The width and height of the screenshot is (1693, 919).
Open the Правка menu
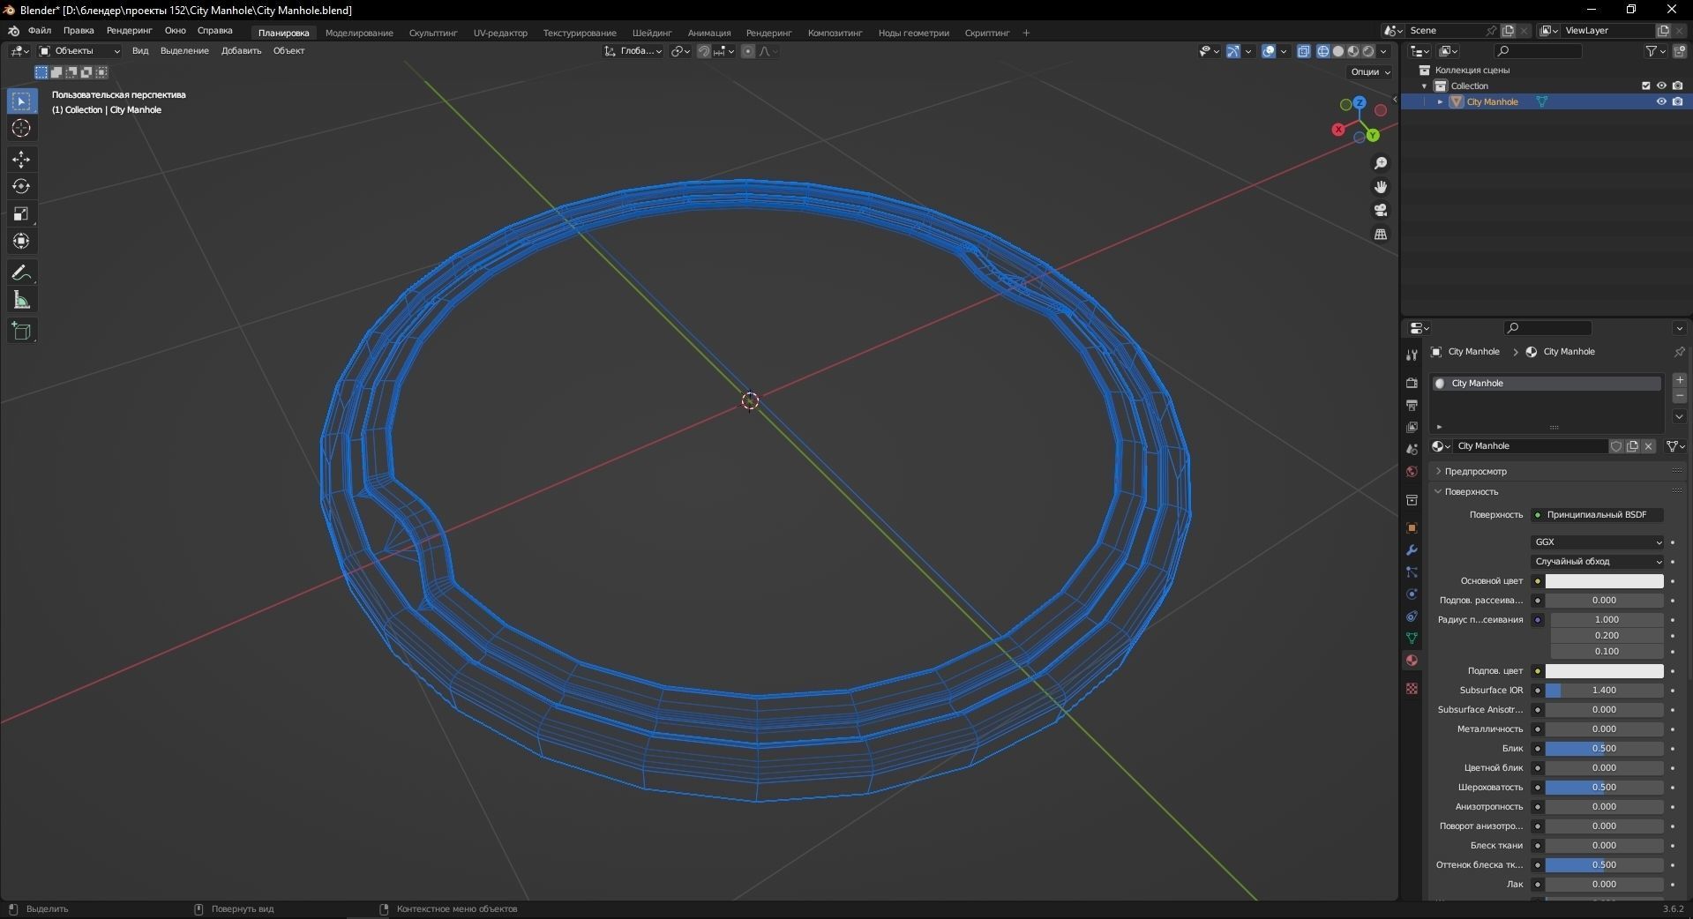coord(79,31)
